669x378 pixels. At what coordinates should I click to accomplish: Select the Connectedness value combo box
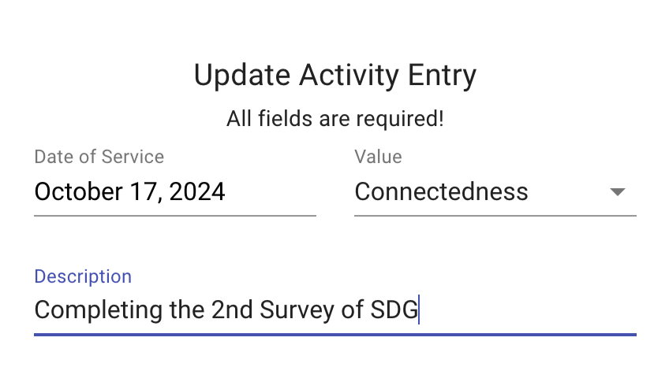click(x=495, y=192)
